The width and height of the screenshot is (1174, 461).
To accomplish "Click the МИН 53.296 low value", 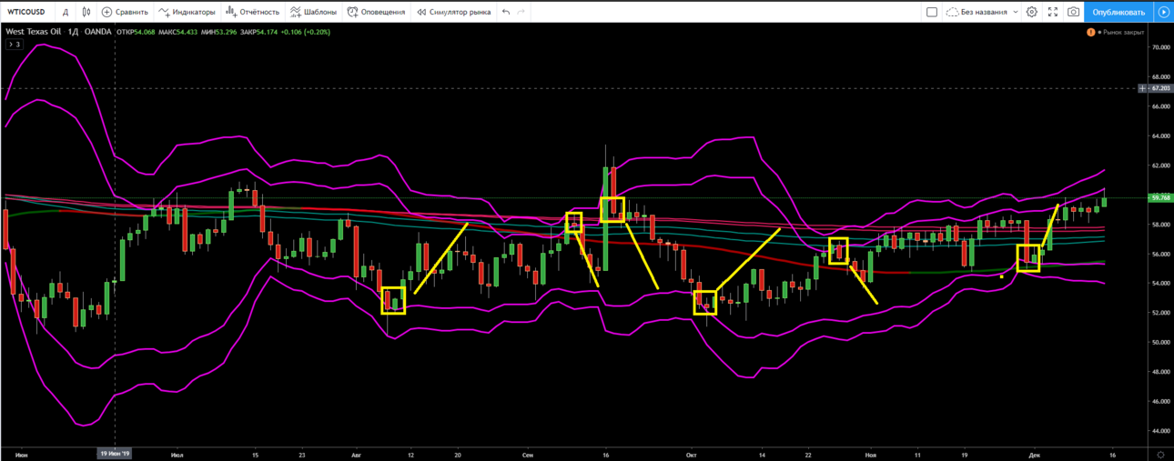I will tap(218, 32).
